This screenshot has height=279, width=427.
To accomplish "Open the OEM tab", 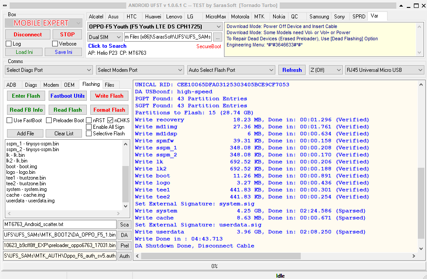I will (x=69, y=85).
